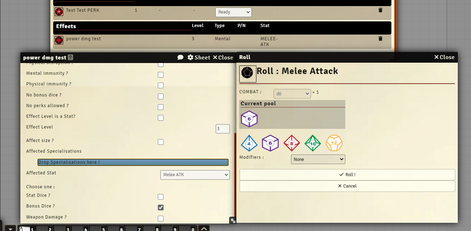Remove the d6 die from Current pool
The width and height of the screenshot is (471, 231).
pyautogui.click(x=249, y=119)
